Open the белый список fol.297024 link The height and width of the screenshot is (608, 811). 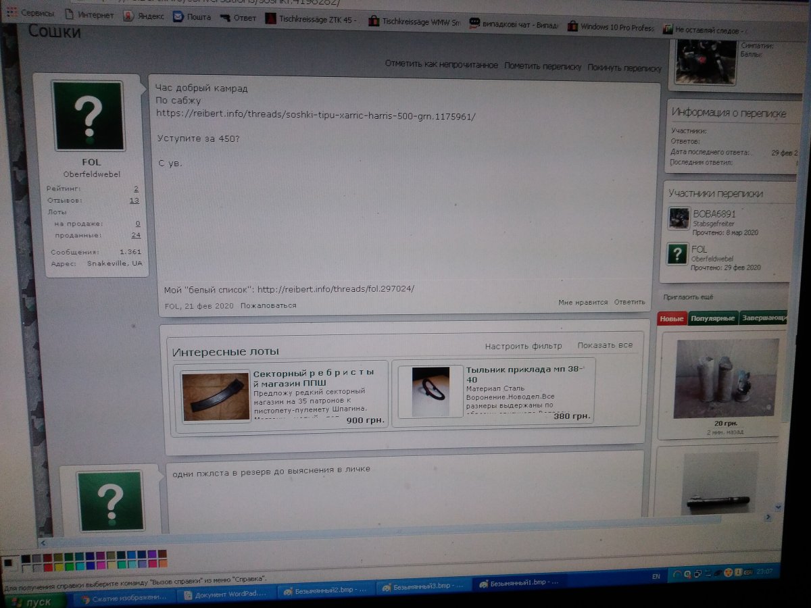click(336, 289)
